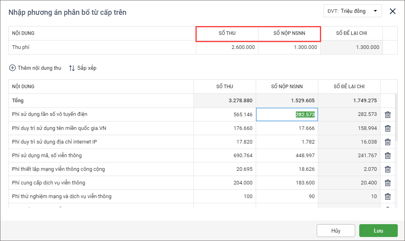Select Số thu cell showing 690.764
This screenshot has width=405, height=241.
225,156
